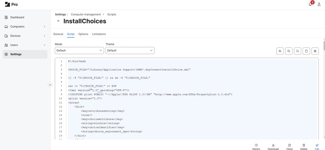Download the script
325x150 pixels.
[273, 147]
